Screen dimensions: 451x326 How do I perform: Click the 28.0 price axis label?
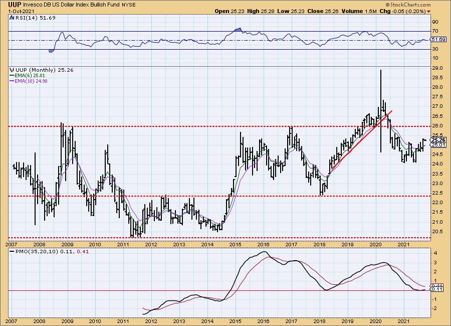[437, 87]
